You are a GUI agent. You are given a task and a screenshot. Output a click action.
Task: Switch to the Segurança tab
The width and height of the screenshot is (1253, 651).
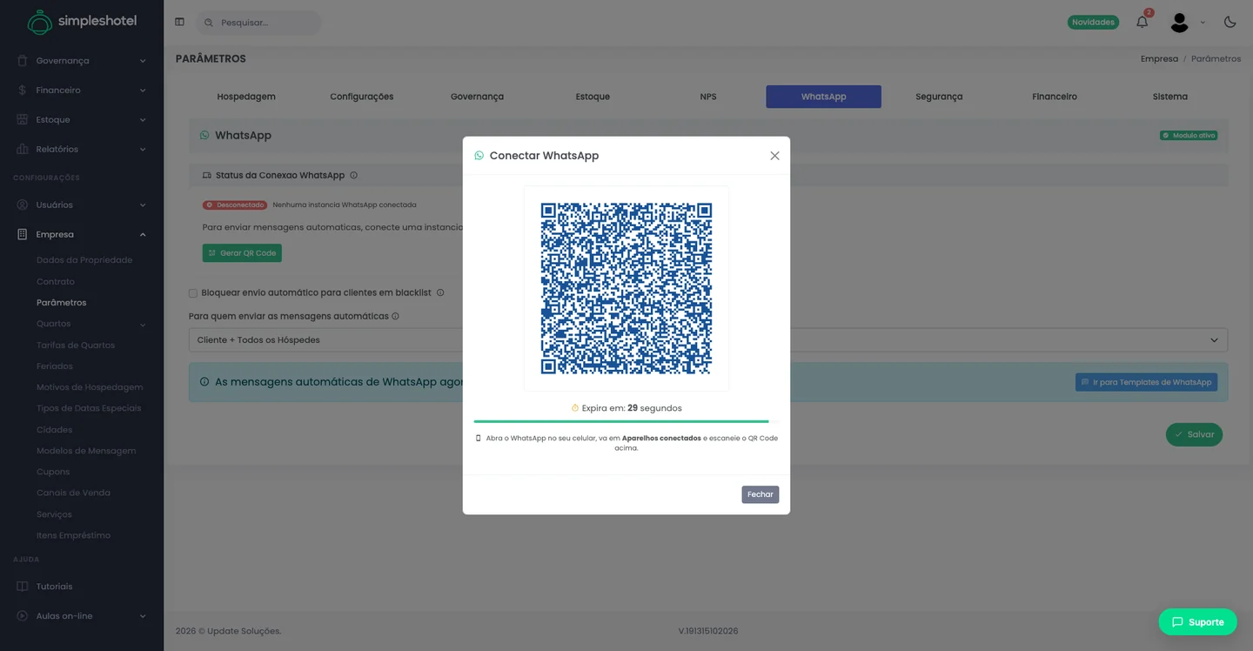(x=939, y=97)
